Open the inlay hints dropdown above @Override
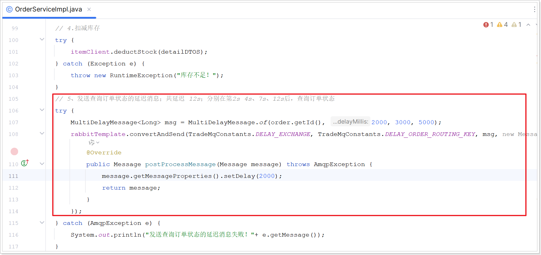Screen dimensions: 541x255 tap(94, 143)
